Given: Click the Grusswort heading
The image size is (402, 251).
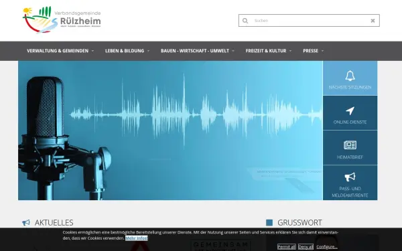Looking at the screenshot, I should coord(299,223).
